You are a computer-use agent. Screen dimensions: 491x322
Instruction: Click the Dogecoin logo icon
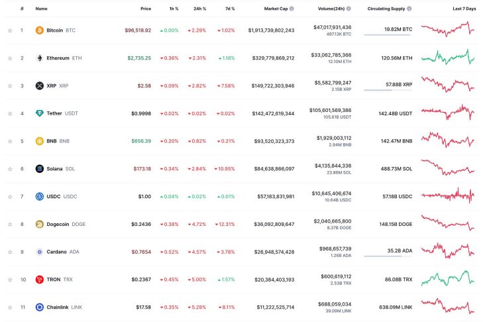coord(40,224)
